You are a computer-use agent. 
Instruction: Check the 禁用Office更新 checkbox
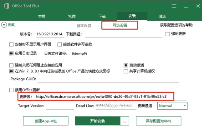11,90
